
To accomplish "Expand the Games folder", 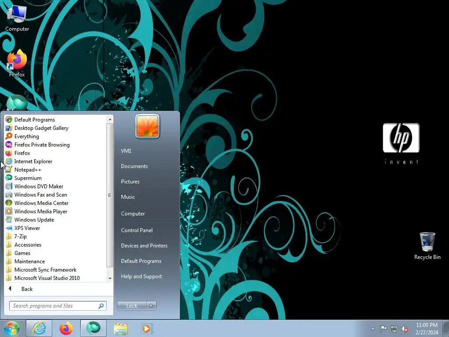I will click(56, 253).
